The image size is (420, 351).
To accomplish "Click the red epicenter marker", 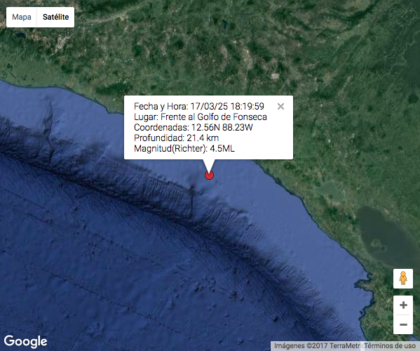I will click(x=209, y=175).
